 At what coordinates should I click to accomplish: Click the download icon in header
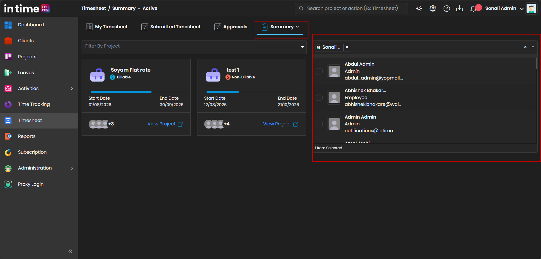click(459, 8)
